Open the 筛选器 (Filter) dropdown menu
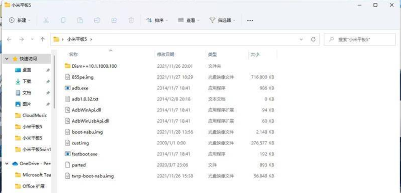The image size is (401, 193). click(223, 20)
